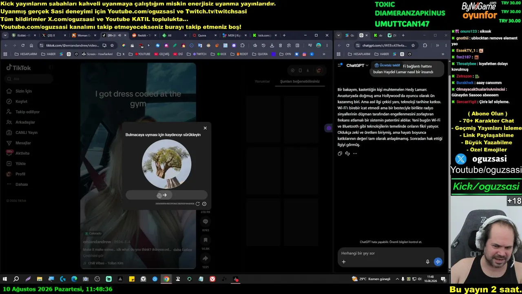
Task: Open GEÇMİŞ bookmark folder
Action: pos(161,54)
